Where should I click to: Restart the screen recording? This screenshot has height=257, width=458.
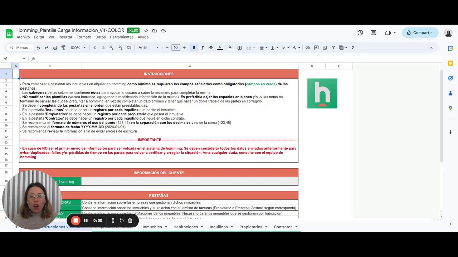point(122,221)
